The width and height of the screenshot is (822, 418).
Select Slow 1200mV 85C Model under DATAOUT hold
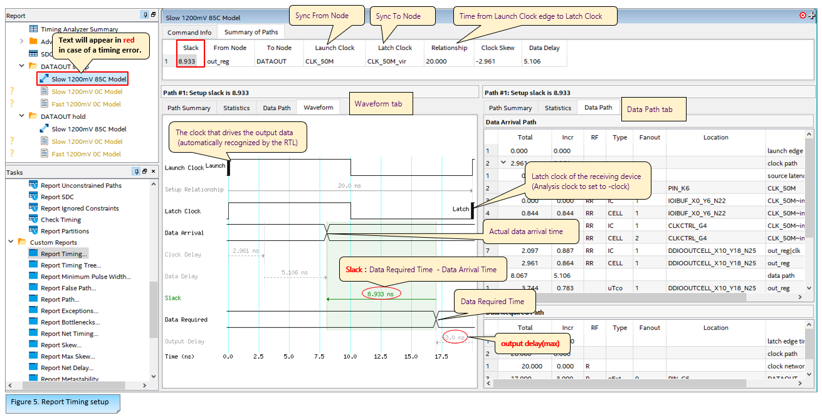[88, 129]
